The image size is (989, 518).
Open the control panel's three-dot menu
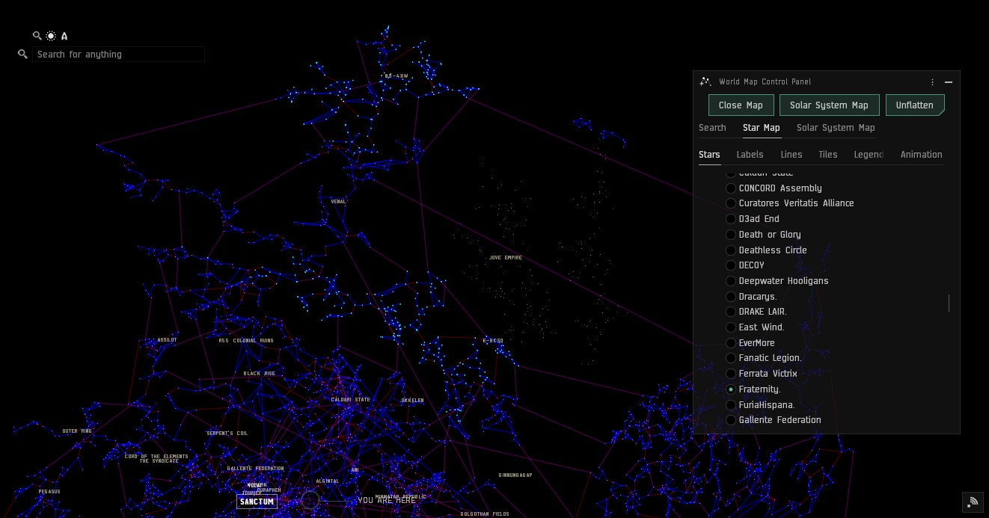tap(932, 82)
